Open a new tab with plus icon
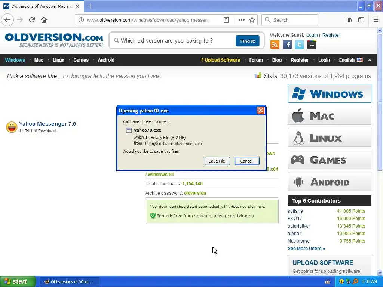 coord(90,6)
